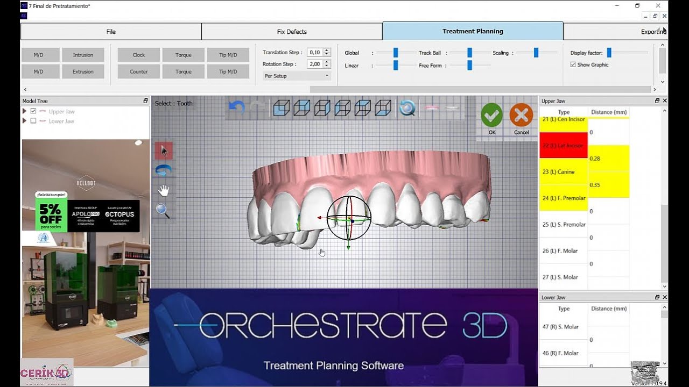Viewport: 689px width, 387px height.
Task: Float the Model Tree panel with its undock icon
Action: 145,101
